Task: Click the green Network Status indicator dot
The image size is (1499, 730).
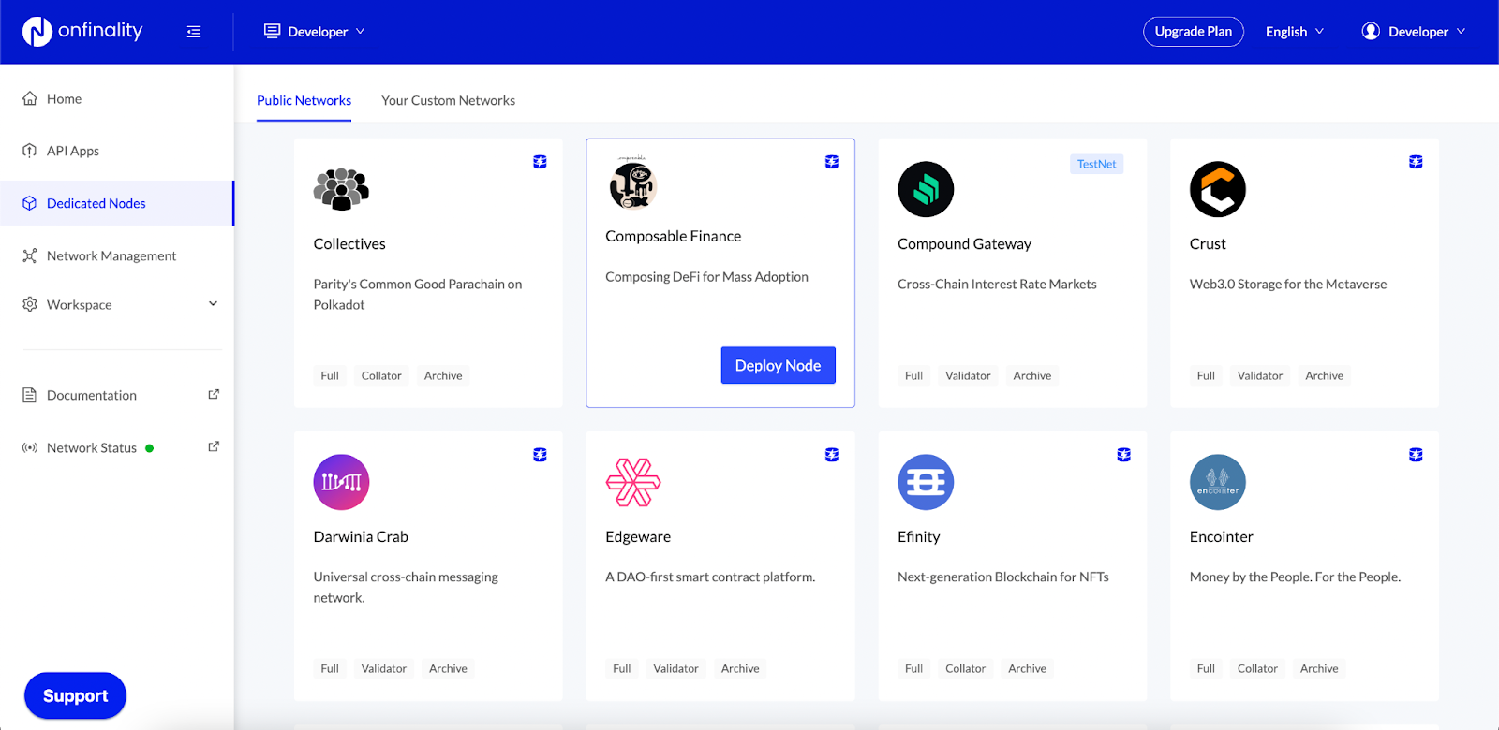Action: (150, 448)
